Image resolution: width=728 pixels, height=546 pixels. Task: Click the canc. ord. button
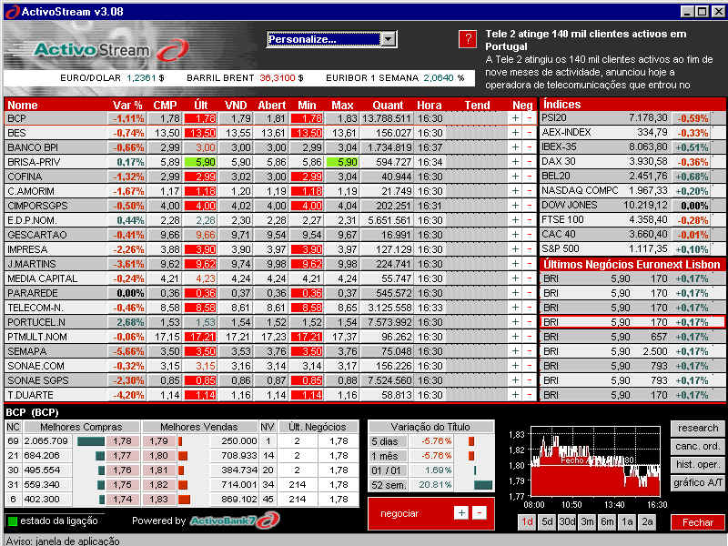pyautogui.click(x=697, y=446)
